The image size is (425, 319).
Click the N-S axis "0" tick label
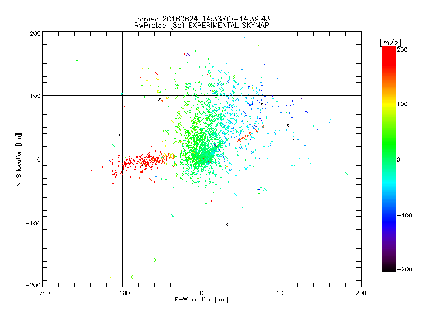click(39, 159)
